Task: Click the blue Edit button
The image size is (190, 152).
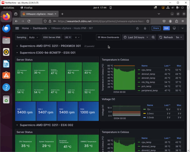Action: click(x=166, y=28)
